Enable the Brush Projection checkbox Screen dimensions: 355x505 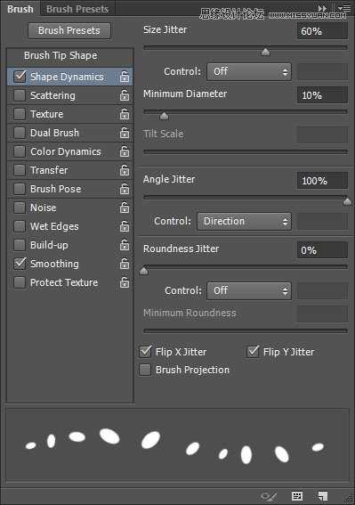145,370
